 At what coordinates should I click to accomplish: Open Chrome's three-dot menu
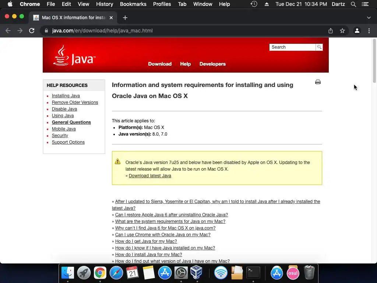click(369, 31)
